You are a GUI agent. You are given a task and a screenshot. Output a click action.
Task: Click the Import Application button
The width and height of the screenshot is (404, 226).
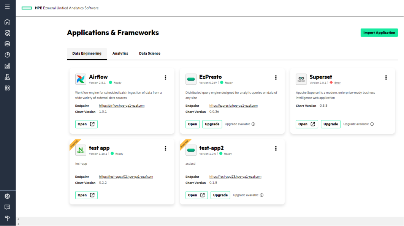pos(379,33)
